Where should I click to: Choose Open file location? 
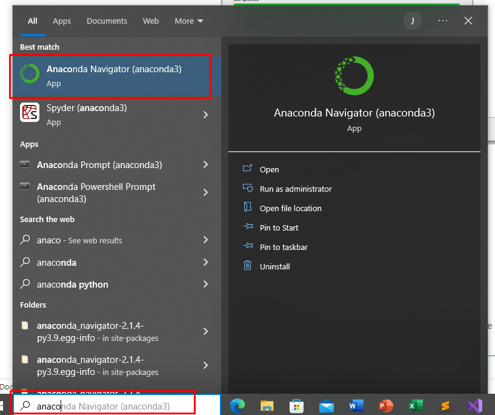tap(290, 208)
